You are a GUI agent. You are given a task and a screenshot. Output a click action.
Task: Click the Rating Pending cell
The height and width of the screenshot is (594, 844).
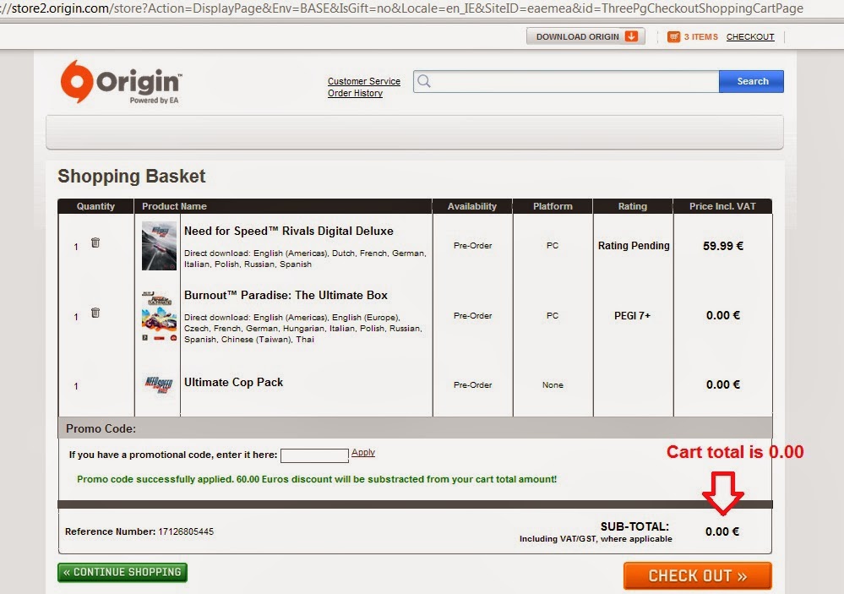pyautogui.click(x=634, y=246)
